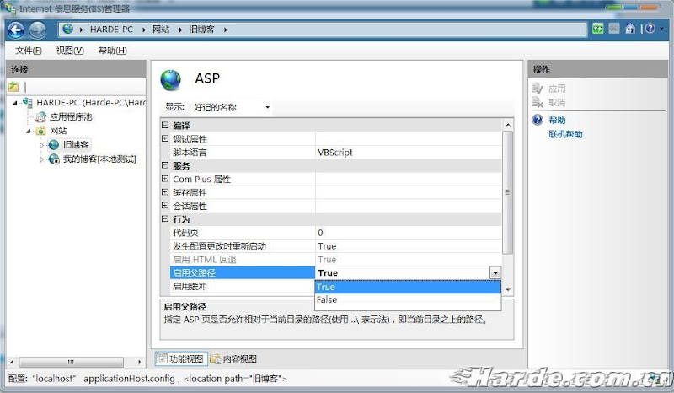Click the Home icon in the toolbar

(630, 29)
